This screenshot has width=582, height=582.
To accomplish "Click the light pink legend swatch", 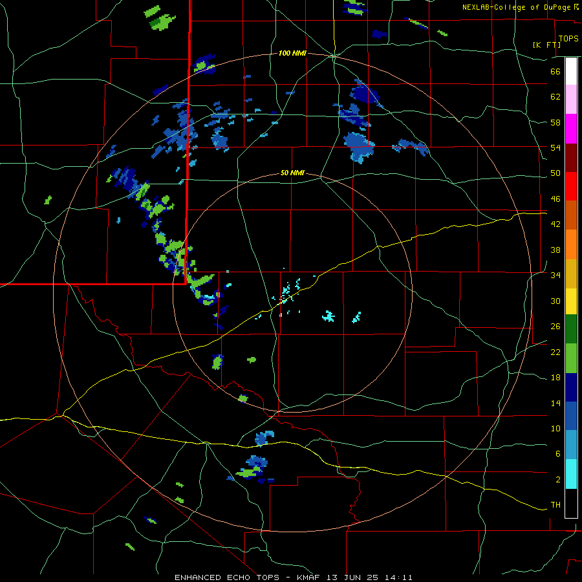I will [x=571, y=100].
